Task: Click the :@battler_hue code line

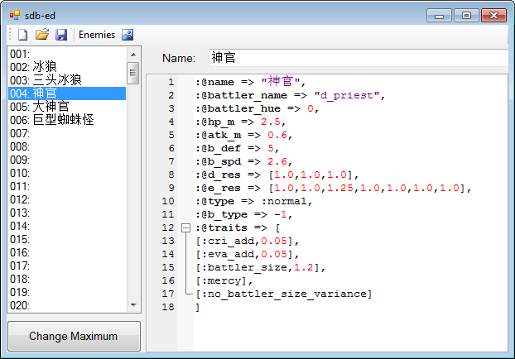Action: click(257, 108)
